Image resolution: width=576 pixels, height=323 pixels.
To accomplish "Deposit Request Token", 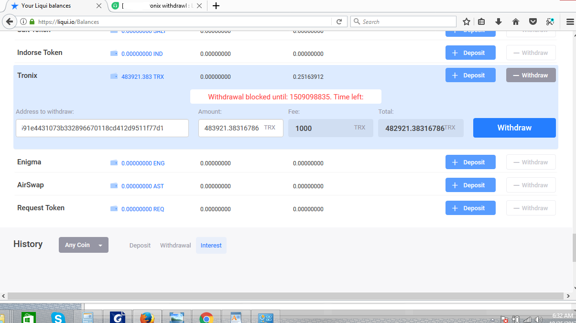I will click(x=470, y=208).
